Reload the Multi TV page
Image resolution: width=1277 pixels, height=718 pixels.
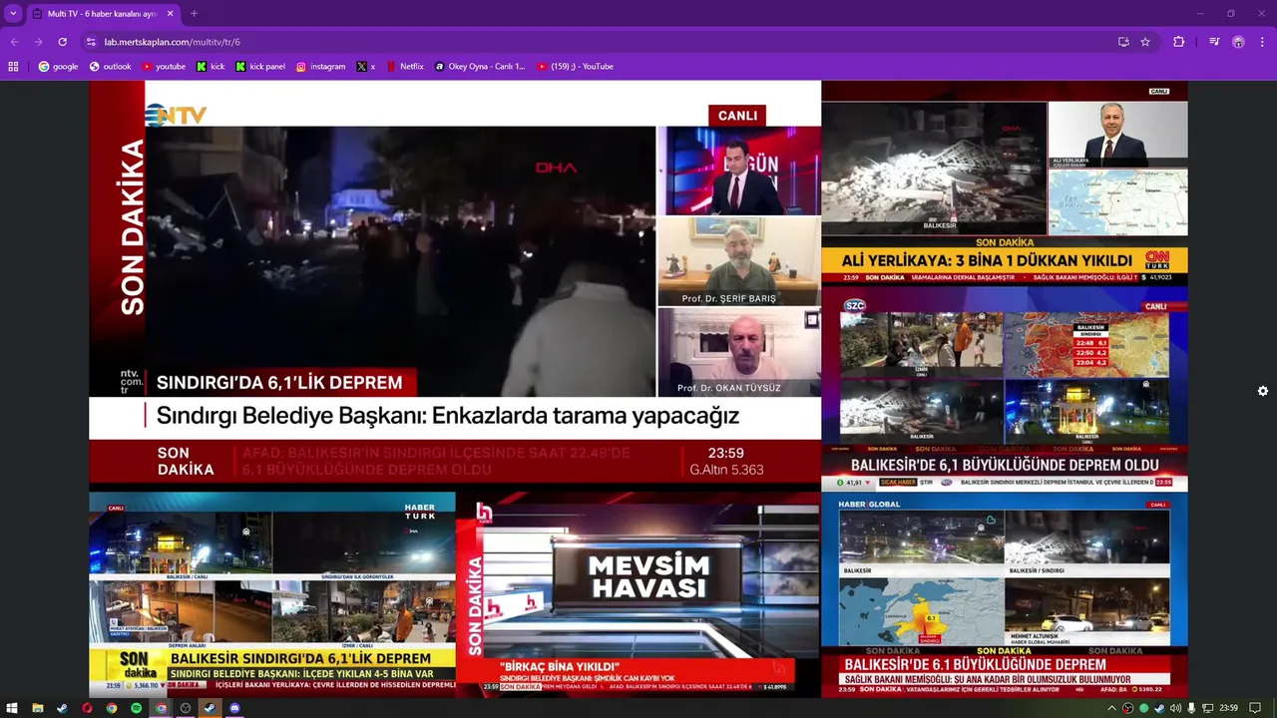(x=62, y=42)
